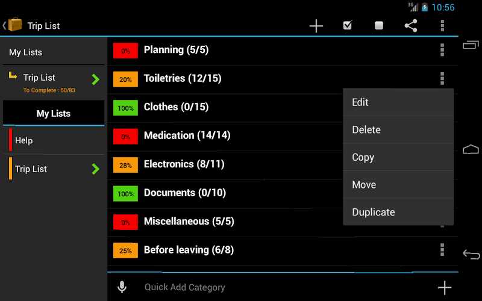The width and height of the screenshot is (482, 301).
Task: Tap the 0% badge for Planning
Action: tap(125, 51)
